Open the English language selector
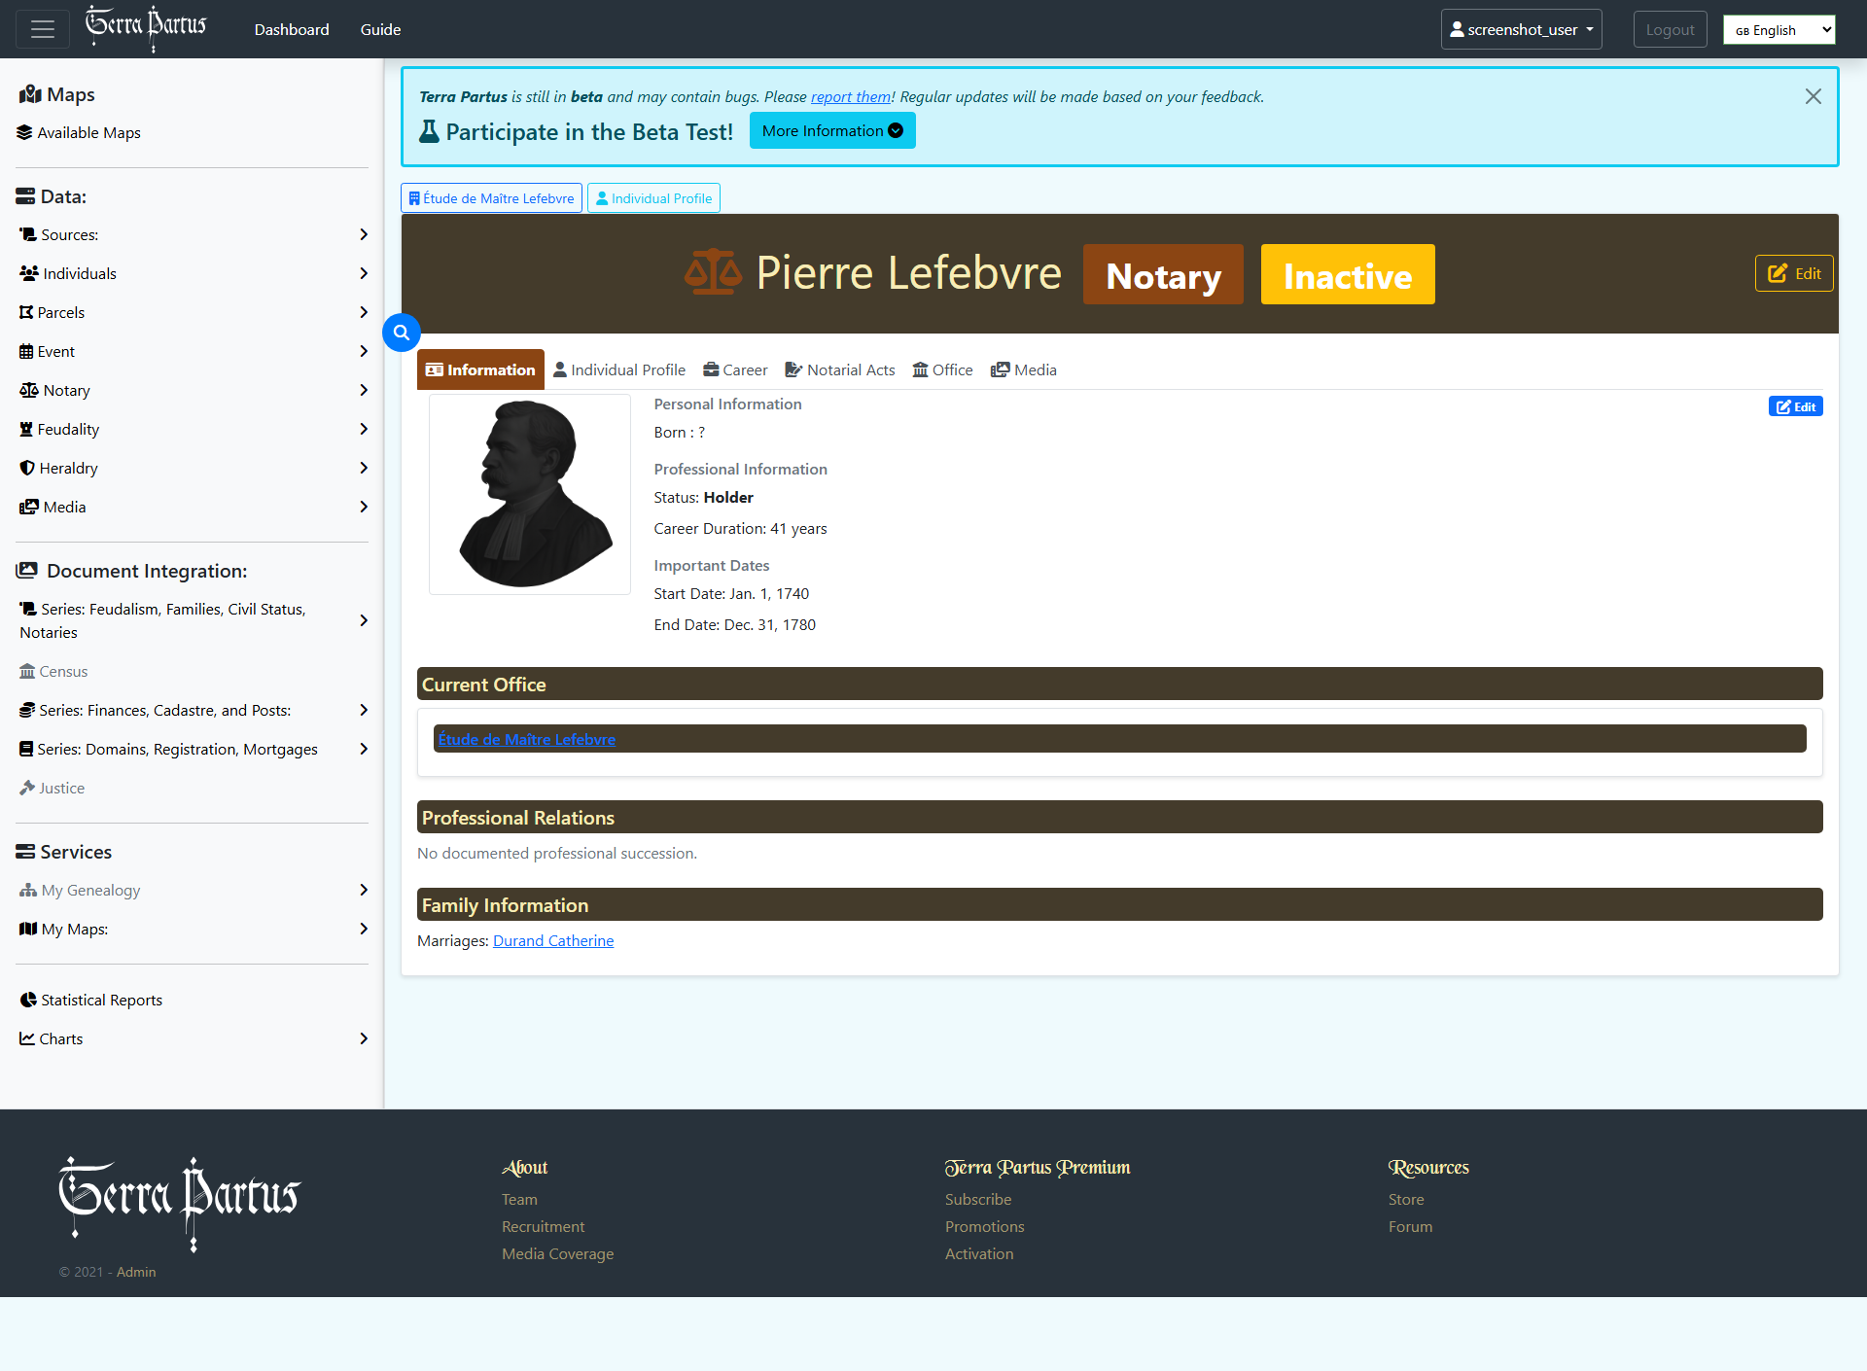Viewport: 1867px width, 1371px height. click(1779, 29)
